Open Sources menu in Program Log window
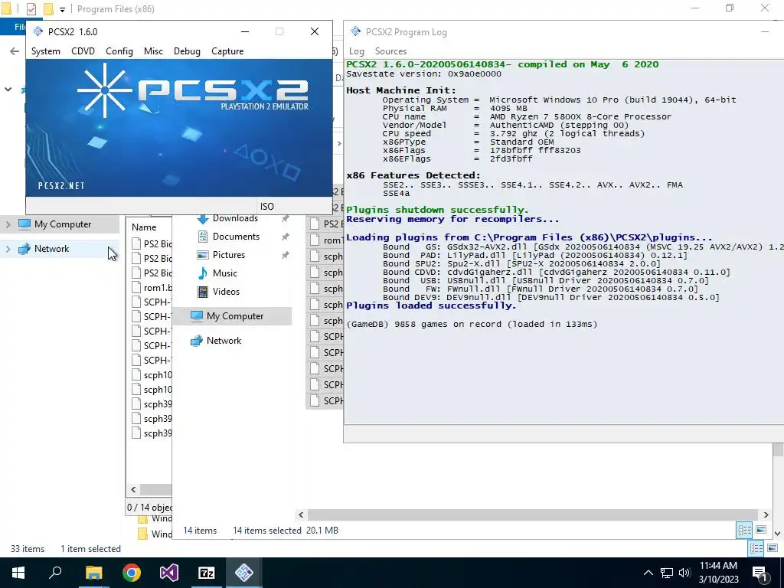784x588 pixels. point(390,51)
